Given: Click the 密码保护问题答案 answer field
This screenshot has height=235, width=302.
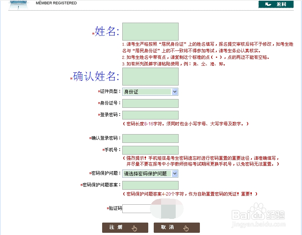Looking at the screenshot, I should tap(150, 185).
